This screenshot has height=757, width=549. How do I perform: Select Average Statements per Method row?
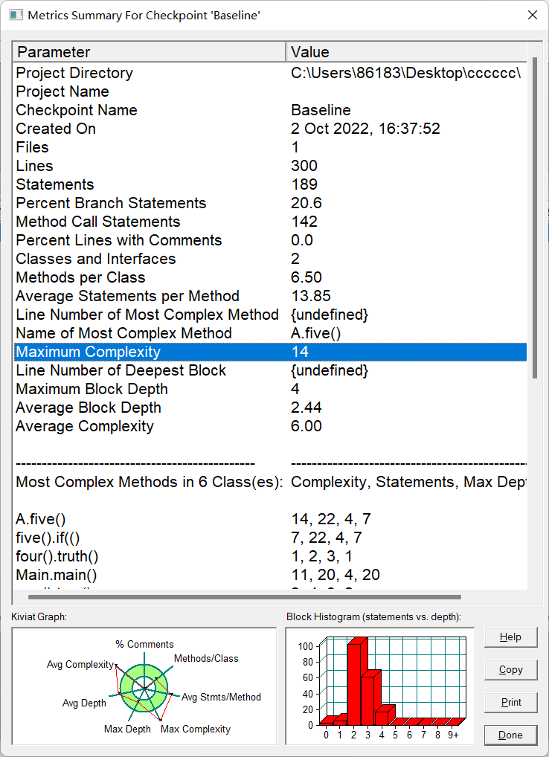270,296
